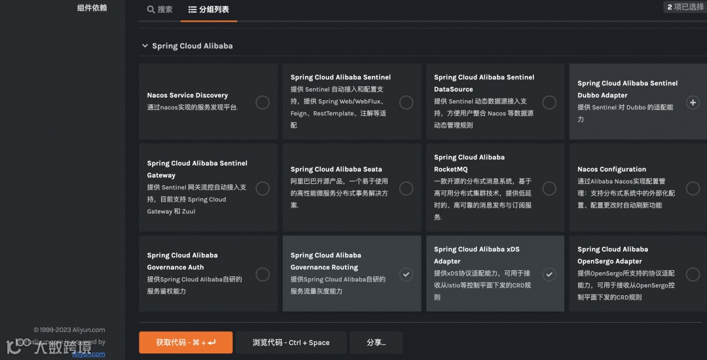Image resolution: width=707 pixels, height=360 pixels.
Task: Open the 分组列表 tab
Action: coord(209,9)
